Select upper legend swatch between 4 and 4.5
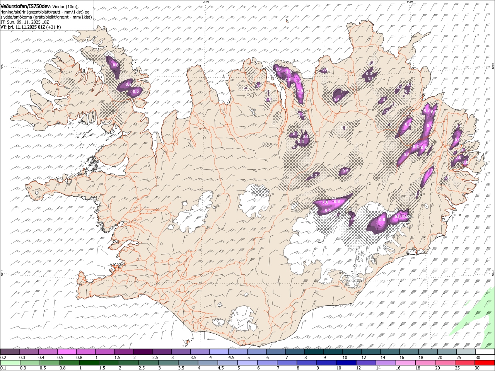Screen dimensions: 495x371 219,352
